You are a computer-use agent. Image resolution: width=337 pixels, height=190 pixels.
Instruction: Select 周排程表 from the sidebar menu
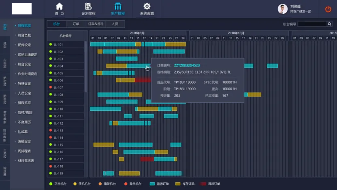(24, 151)
